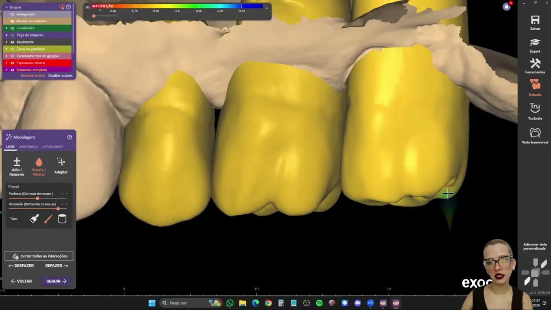Click REFAZER redo button
This screenshot has width=551, height=310.
point(57,266)
